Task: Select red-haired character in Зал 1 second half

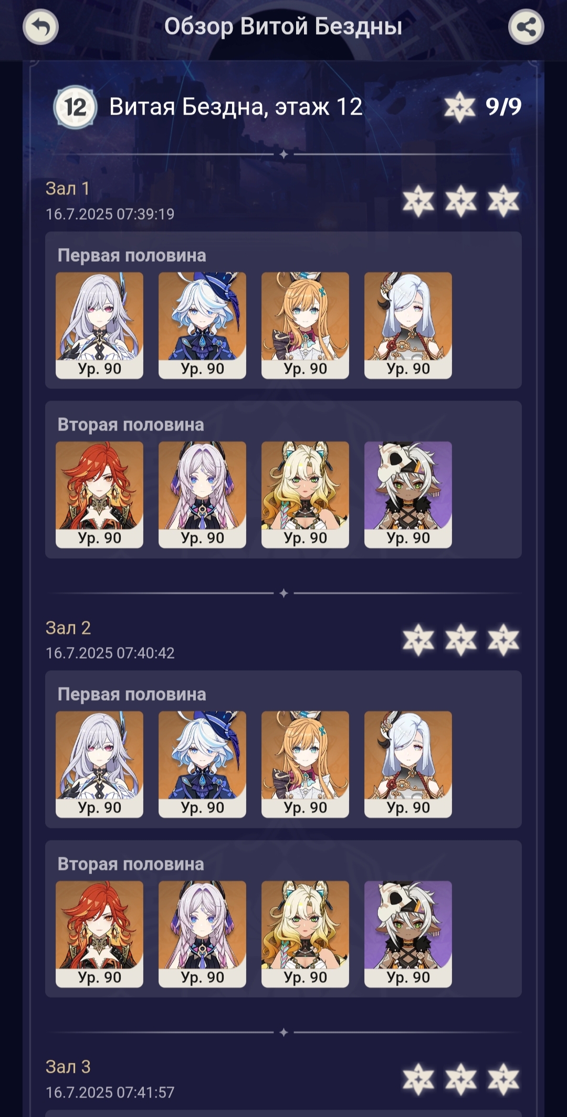Action: click(99, 495)
